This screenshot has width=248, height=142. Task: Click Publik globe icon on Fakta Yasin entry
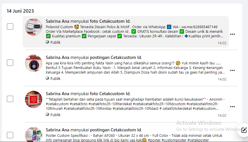point(47,78)
